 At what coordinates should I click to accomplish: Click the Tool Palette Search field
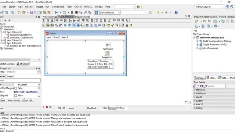point(214,86)
